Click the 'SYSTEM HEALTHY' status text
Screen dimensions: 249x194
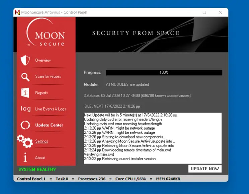point(37,169)
